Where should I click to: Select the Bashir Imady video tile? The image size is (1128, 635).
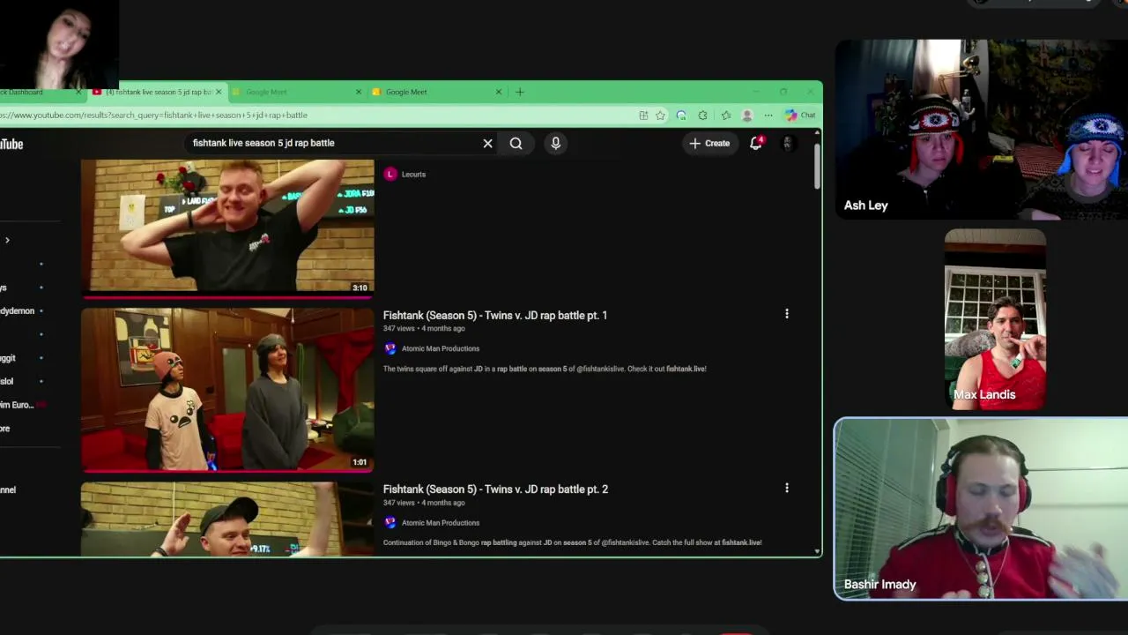981,509
